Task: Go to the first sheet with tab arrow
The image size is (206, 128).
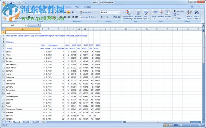Action: (3, 122)
